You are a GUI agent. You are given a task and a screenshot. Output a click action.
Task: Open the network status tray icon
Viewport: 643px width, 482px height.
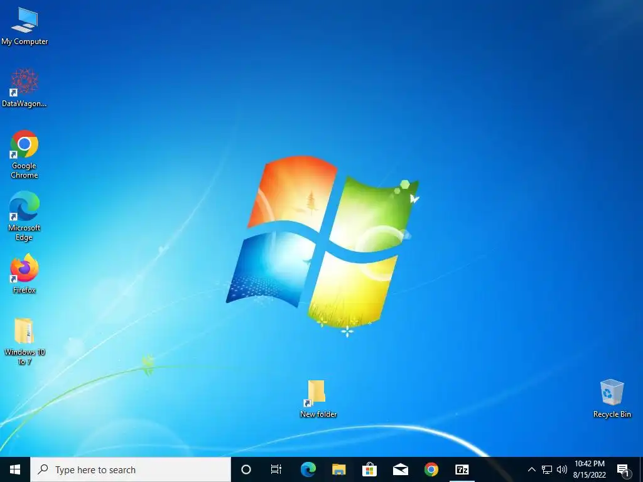click(547, 469)
